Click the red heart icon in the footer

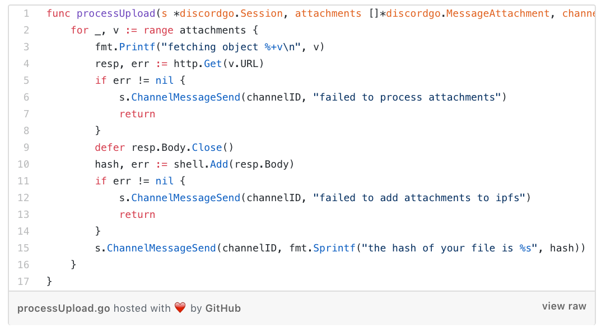click(x=180, y=307)
